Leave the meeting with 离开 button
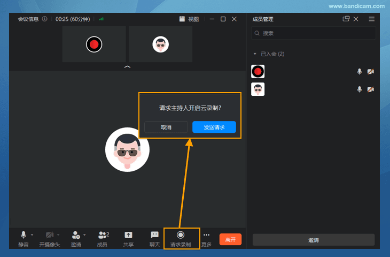The height and width of the screenshot is (257, 390). [x=230, y=239]
